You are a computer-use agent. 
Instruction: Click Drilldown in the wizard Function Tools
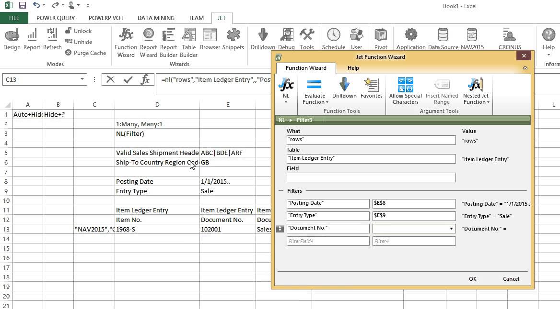(344, 88)
